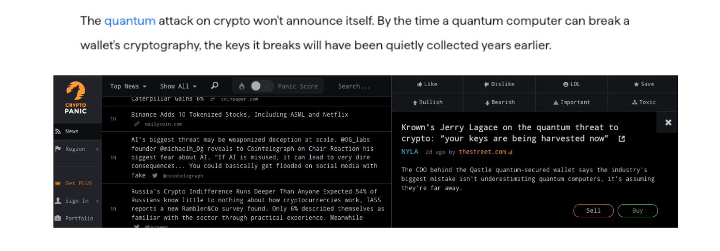
Task: Open external link icon beside headline
Action: tap(621, 139)
